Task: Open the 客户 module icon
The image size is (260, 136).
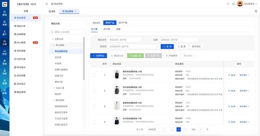Action: coord(4,33)
